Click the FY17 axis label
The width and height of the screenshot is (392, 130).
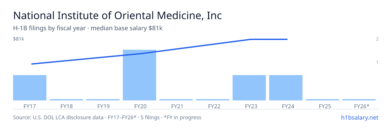coord(30,106)
